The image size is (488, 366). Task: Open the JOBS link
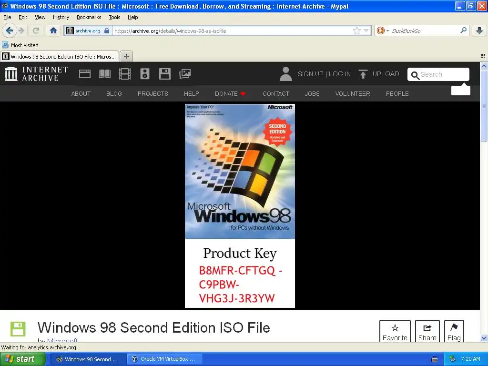click(x=312, y=94)
